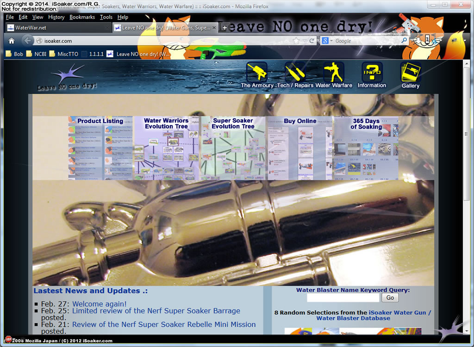This screenshot has width=474, height=347.
Task: Open the NCBI bookmarks folder
Action: click(36, 54)
